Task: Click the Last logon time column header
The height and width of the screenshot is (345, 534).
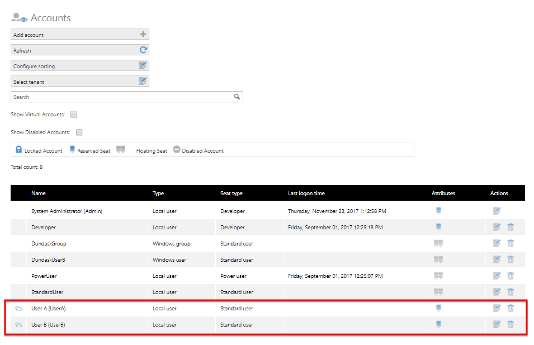Action: 306,193
